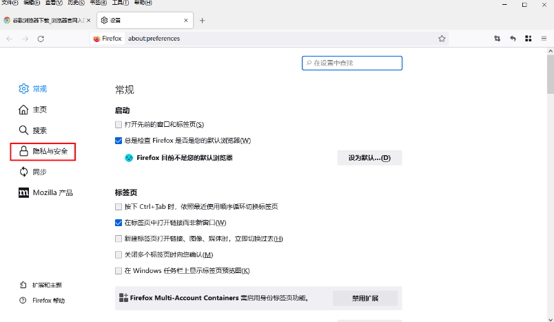Viewport: 554px width, 322px height.
Task: Click the Firefox identity icon in address bar
Action: click(107, 39)
